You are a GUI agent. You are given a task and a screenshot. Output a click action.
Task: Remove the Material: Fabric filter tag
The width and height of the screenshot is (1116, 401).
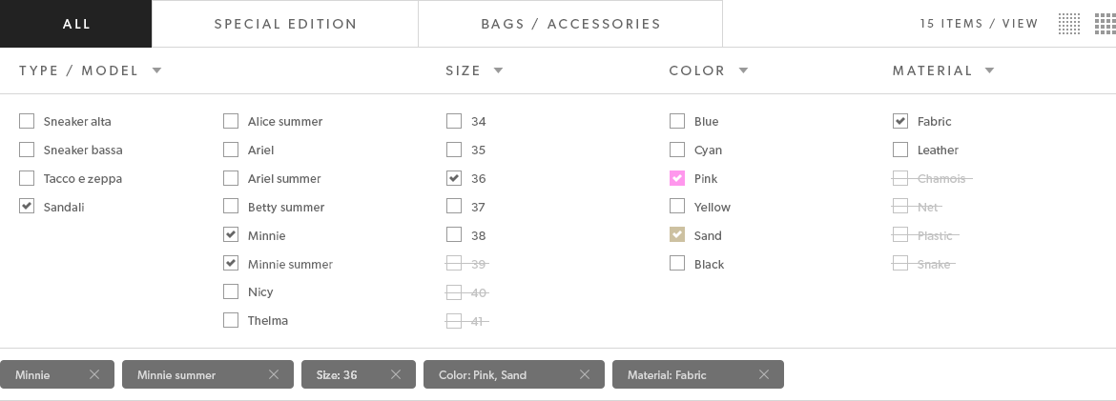[764, 374]
